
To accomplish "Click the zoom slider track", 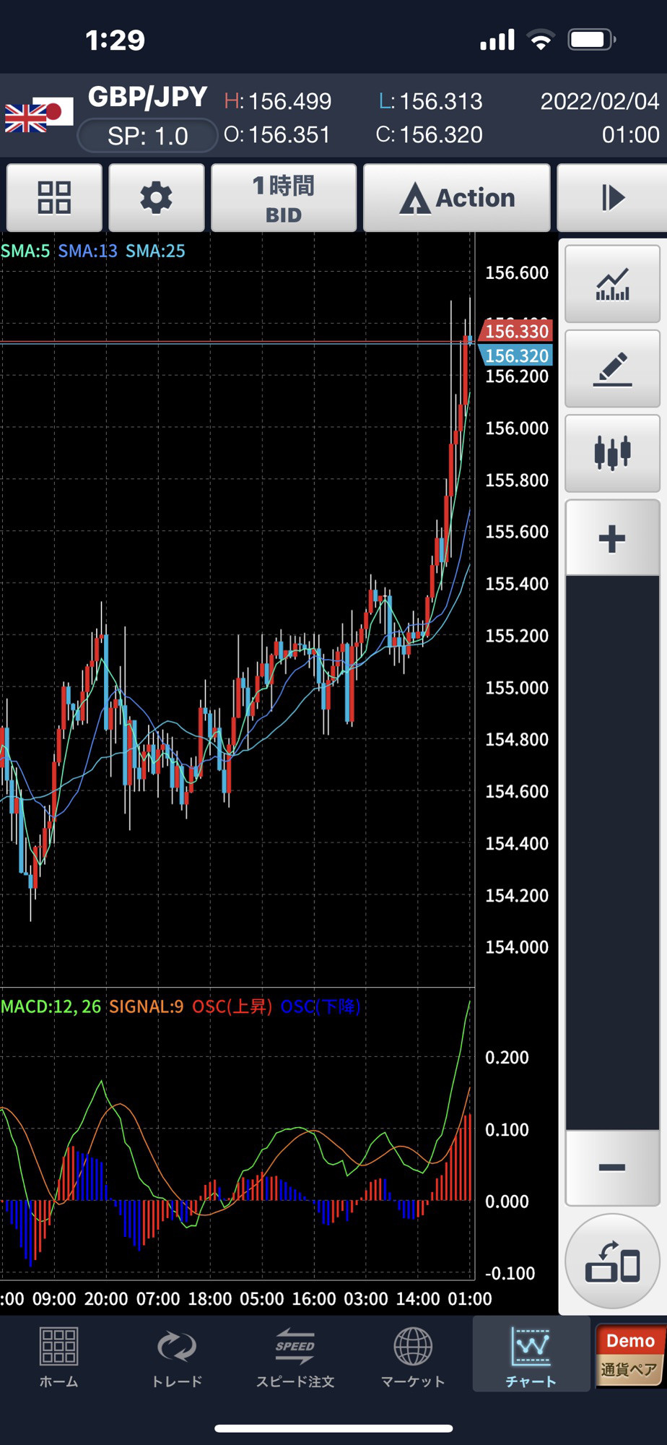I will tap(612, 853).
